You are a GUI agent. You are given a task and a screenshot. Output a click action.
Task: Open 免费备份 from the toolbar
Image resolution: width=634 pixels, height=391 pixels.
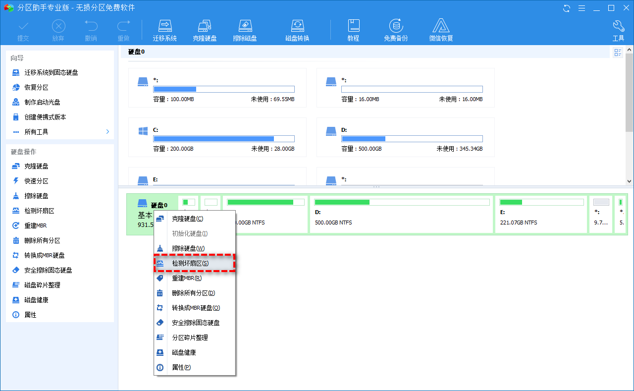[x=396, y=30]
